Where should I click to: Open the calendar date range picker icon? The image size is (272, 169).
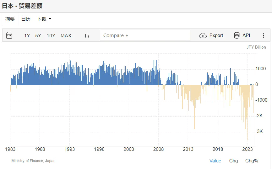9,35
